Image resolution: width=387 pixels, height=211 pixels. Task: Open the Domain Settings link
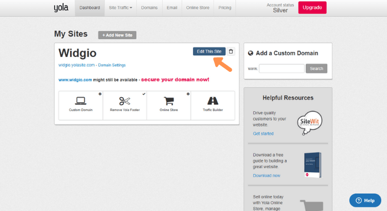coord(112,65)
